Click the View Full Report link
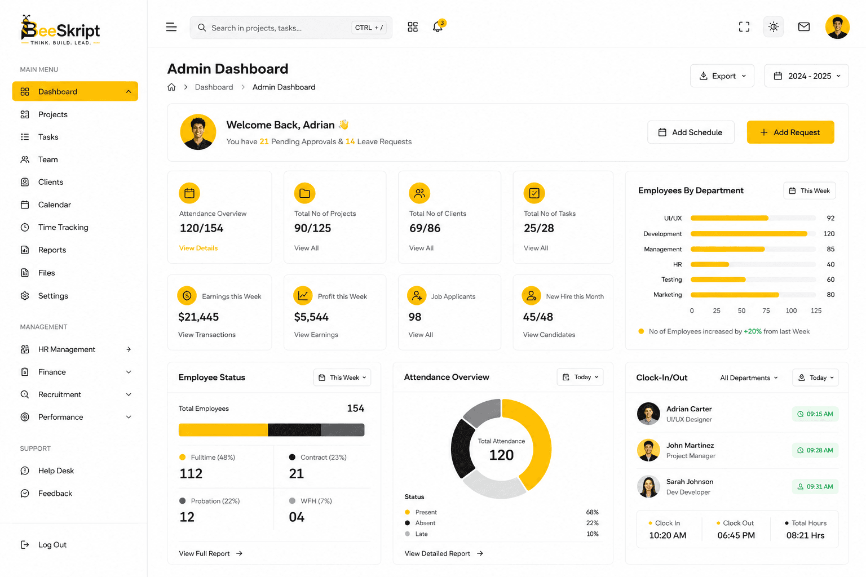 coord(210,553)
